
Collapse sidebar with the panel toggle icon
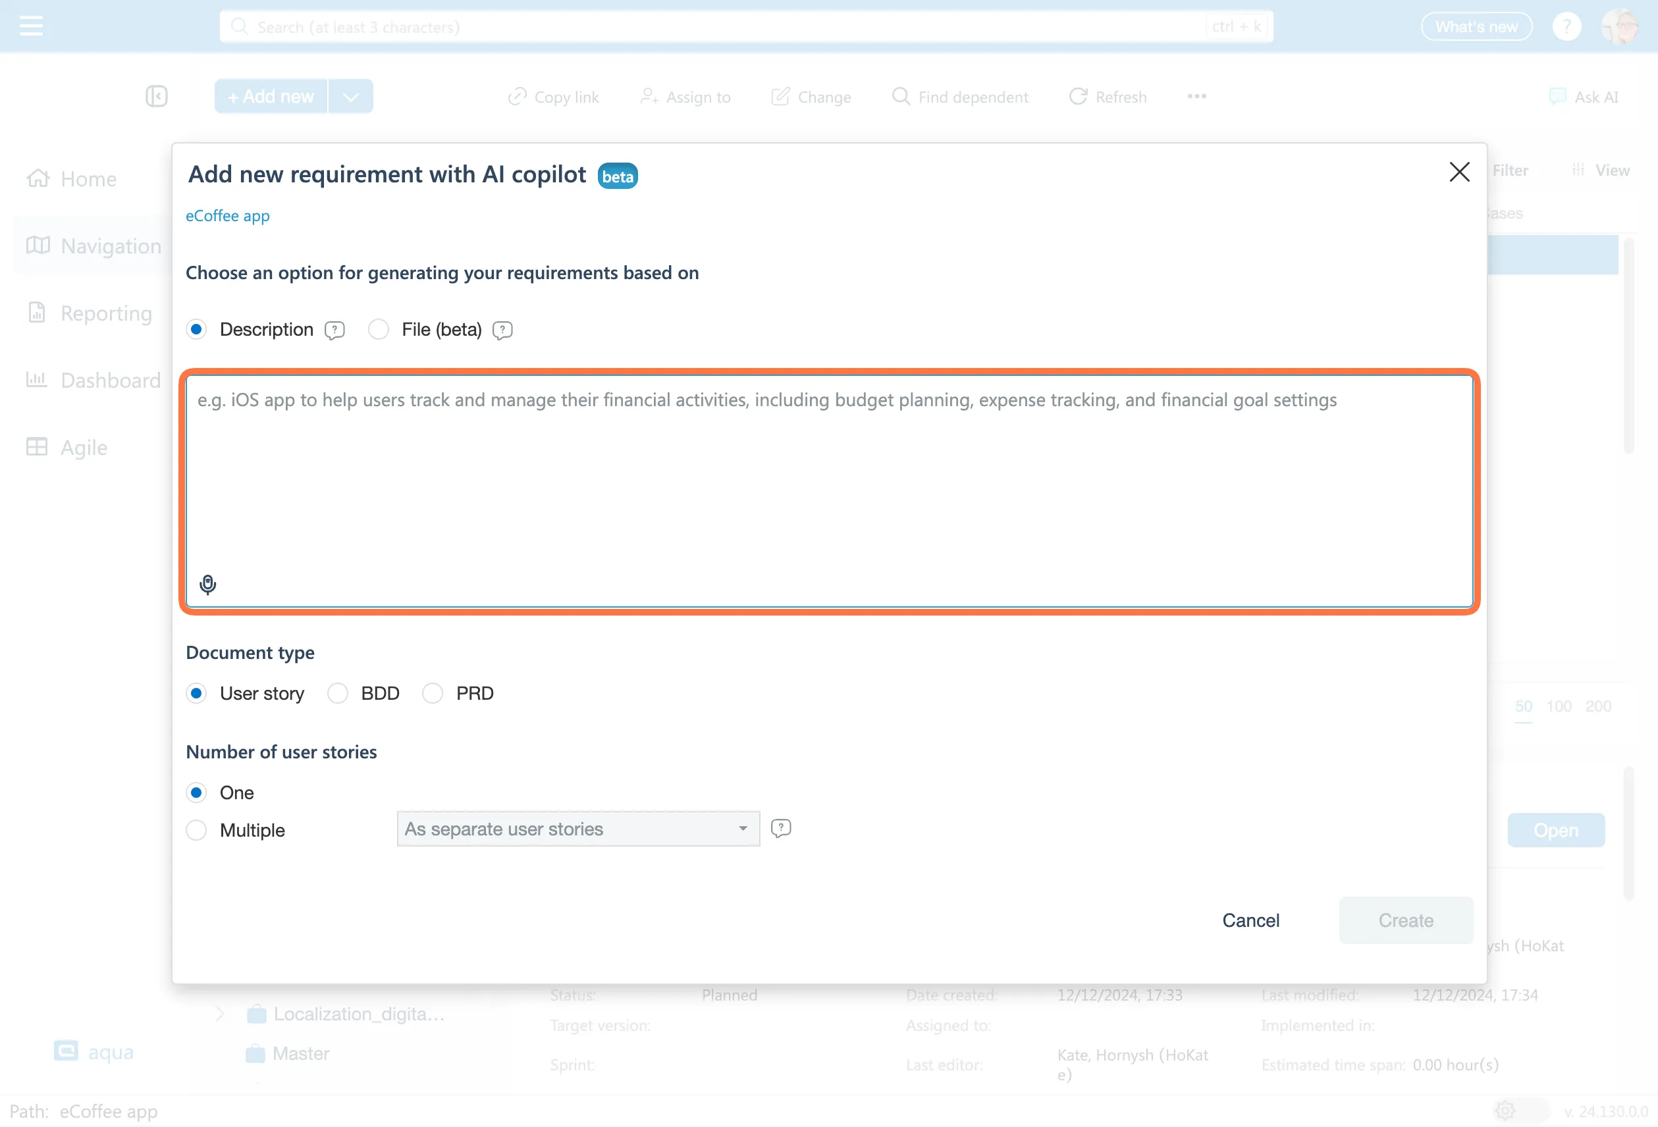pyautogui.click(x=156, y=96)
